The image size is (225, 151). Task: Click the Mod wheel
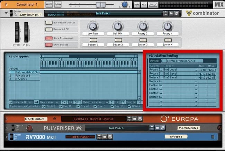[x=26, y=32]
